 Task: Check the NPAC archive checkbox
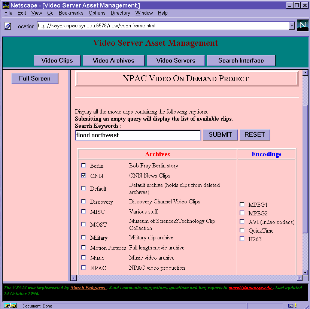(83, 268)
